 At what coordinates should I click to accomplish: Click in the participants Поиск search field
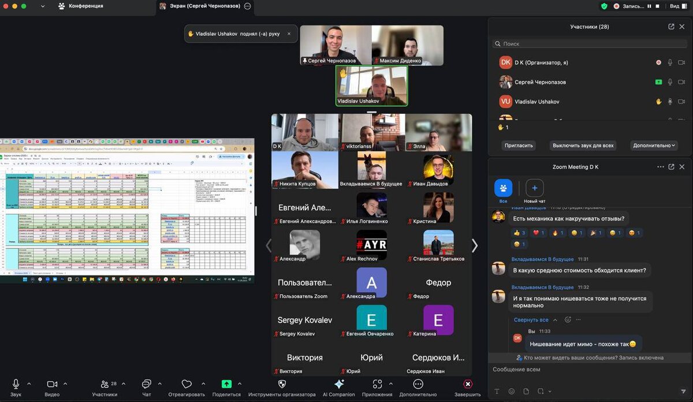(590, 43)
